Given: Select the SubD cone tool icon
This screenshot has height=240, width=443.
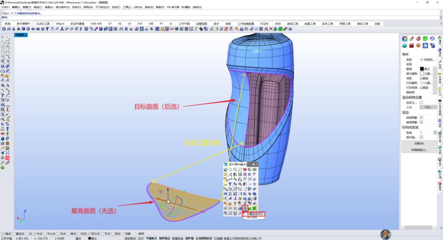Looking at the screenshot, I should pyautogui.click(x=14, y=29).
